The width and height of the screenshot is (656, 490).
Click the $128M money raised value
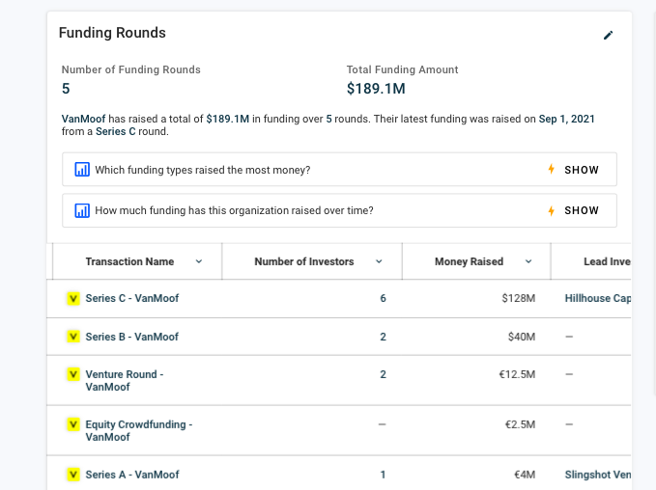[x=519, y=298]
